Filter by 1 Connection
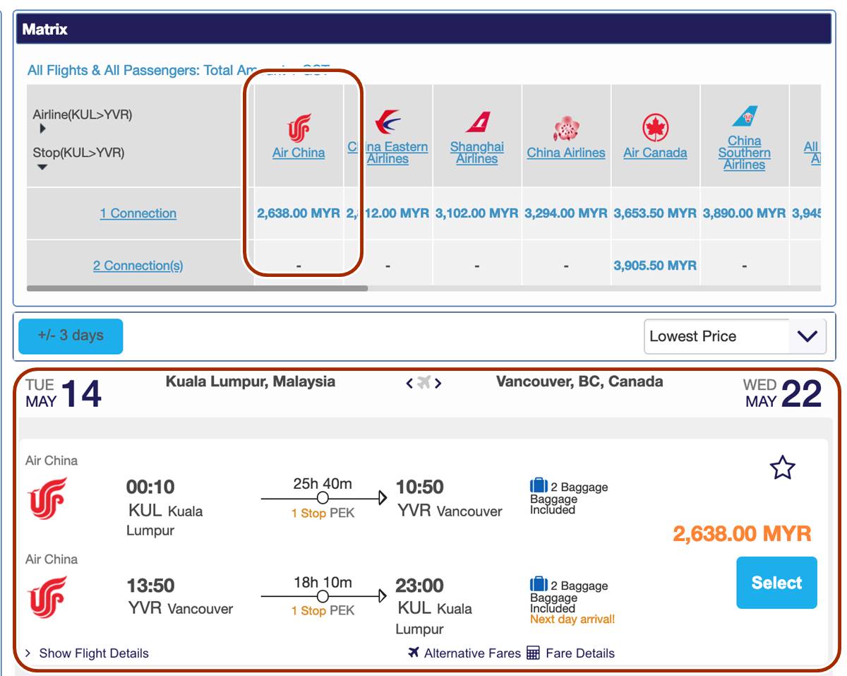This screenshot has height=676, width=847. click(x=138, y=213)
